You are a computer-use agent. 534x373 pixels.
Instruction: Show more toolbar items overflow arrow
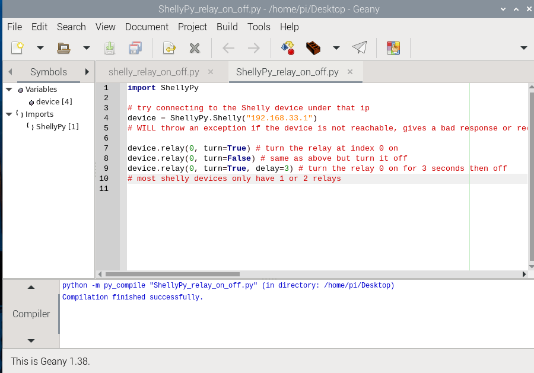(524, 48)
